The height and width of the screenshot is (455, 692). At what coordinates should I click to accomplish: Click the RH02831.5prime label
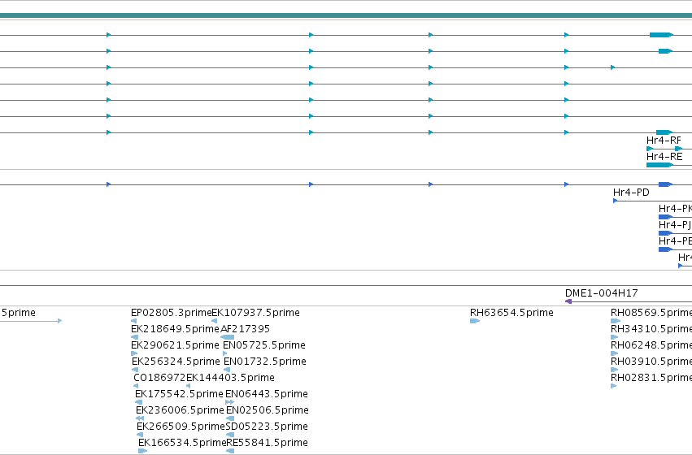click(651, 378)
